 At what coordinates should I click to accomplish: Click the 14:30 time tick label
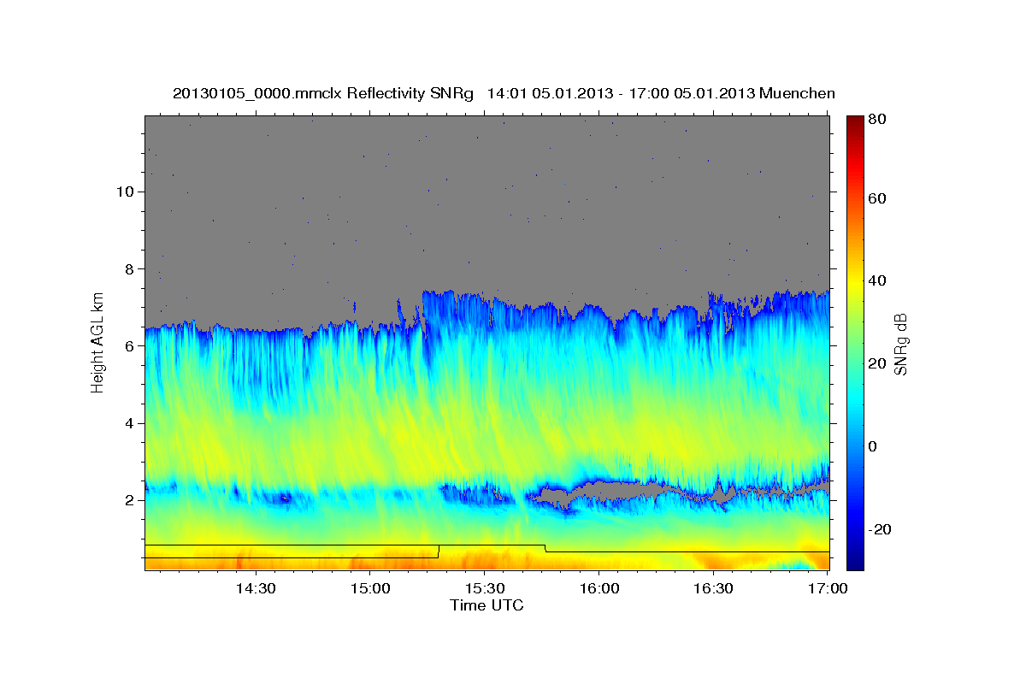255,589
